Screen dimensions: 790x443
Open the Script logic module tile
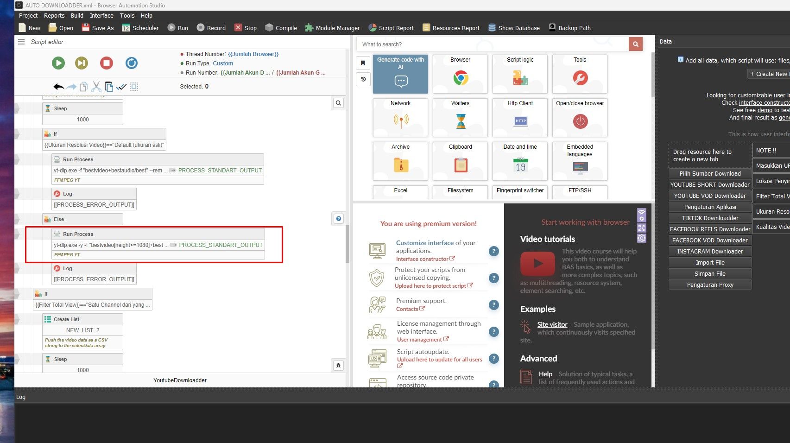coord(520,74)
